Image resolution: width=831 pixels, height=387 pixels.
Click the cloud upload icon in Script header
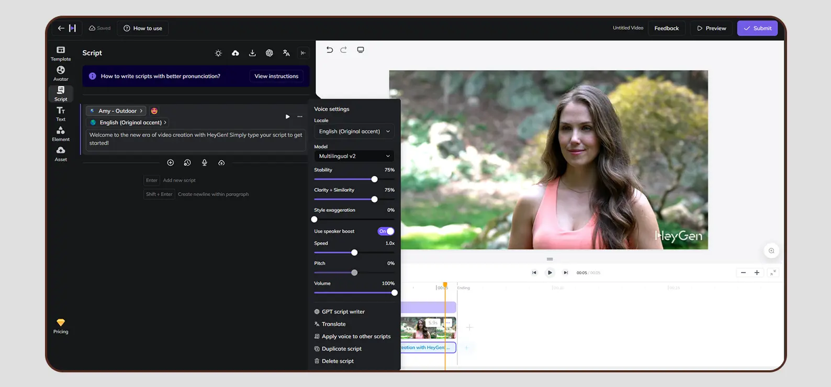coord(235,53)
